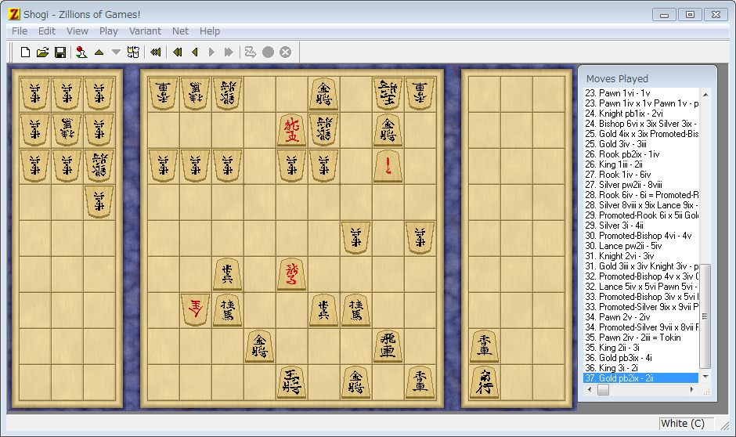The width and height of the screenshot is (736, 437).
Task: Open the Help menu
Action: pyautogui.click(x=209, y=31)
